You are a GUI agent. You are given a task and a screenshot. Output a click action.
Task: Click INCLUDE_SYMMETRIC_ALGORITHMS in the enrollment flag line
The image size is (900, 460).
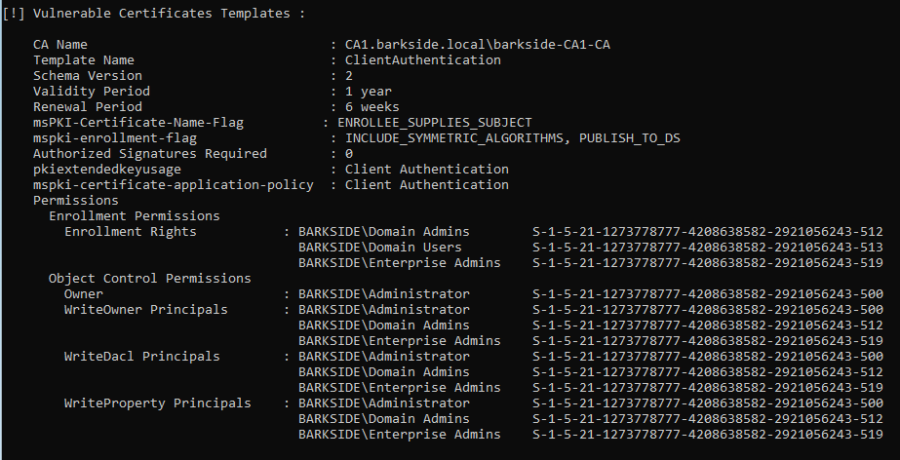[x=453, y=137]
